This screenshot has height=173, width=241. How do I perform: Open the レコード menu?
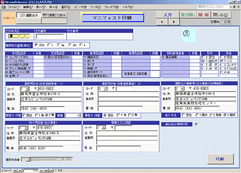click(81, 7)
